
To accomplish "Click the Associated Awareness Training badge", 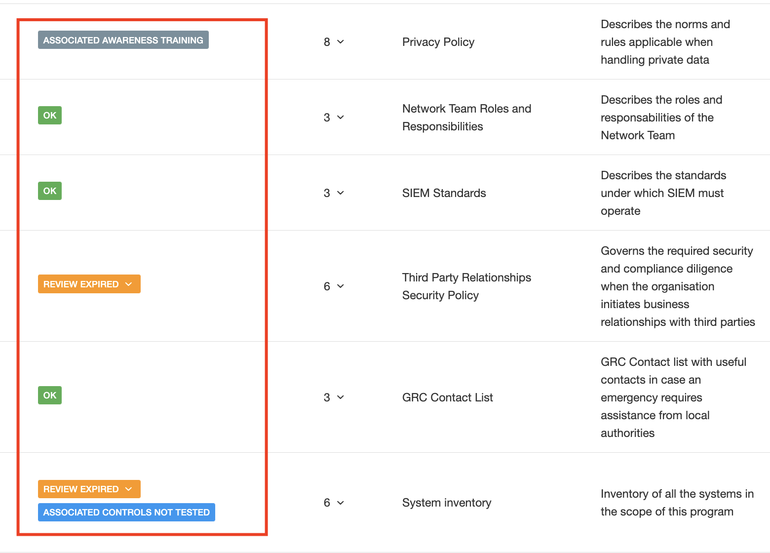I will click(123, 40).
